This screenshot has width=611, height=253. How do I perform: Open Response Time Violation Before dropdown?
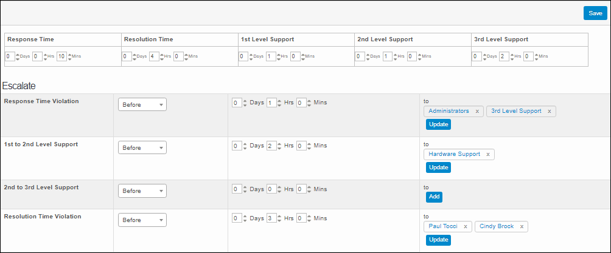click(x=142, y=104)
